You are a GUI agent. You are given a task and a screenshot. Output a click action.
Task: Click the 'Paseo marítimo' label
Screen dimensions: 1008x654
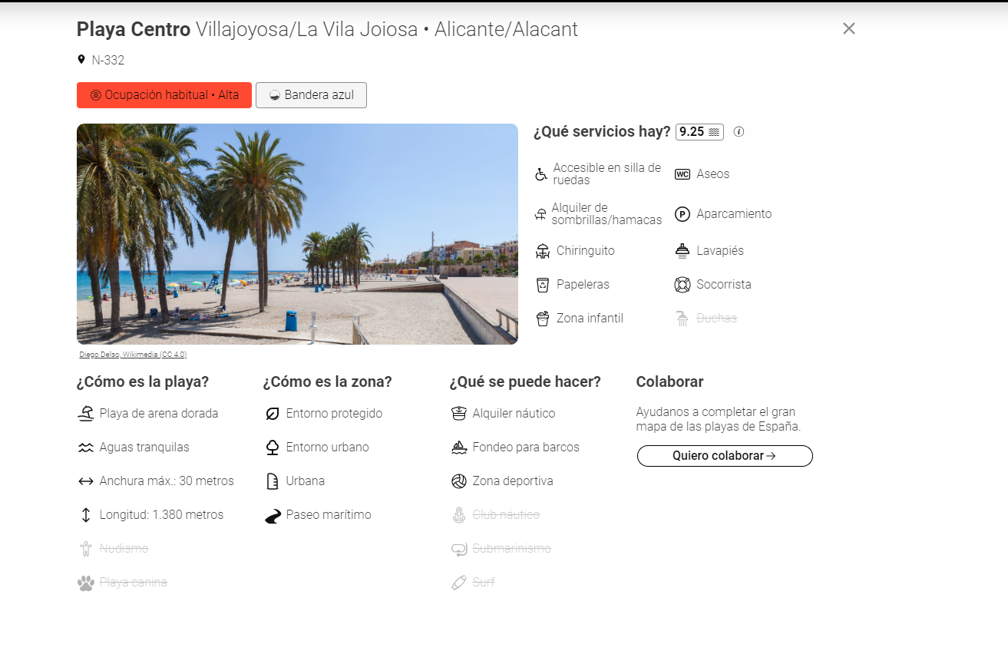click(329, 514)
